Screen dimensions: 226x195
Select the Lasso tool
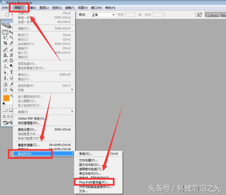point(5,37)
